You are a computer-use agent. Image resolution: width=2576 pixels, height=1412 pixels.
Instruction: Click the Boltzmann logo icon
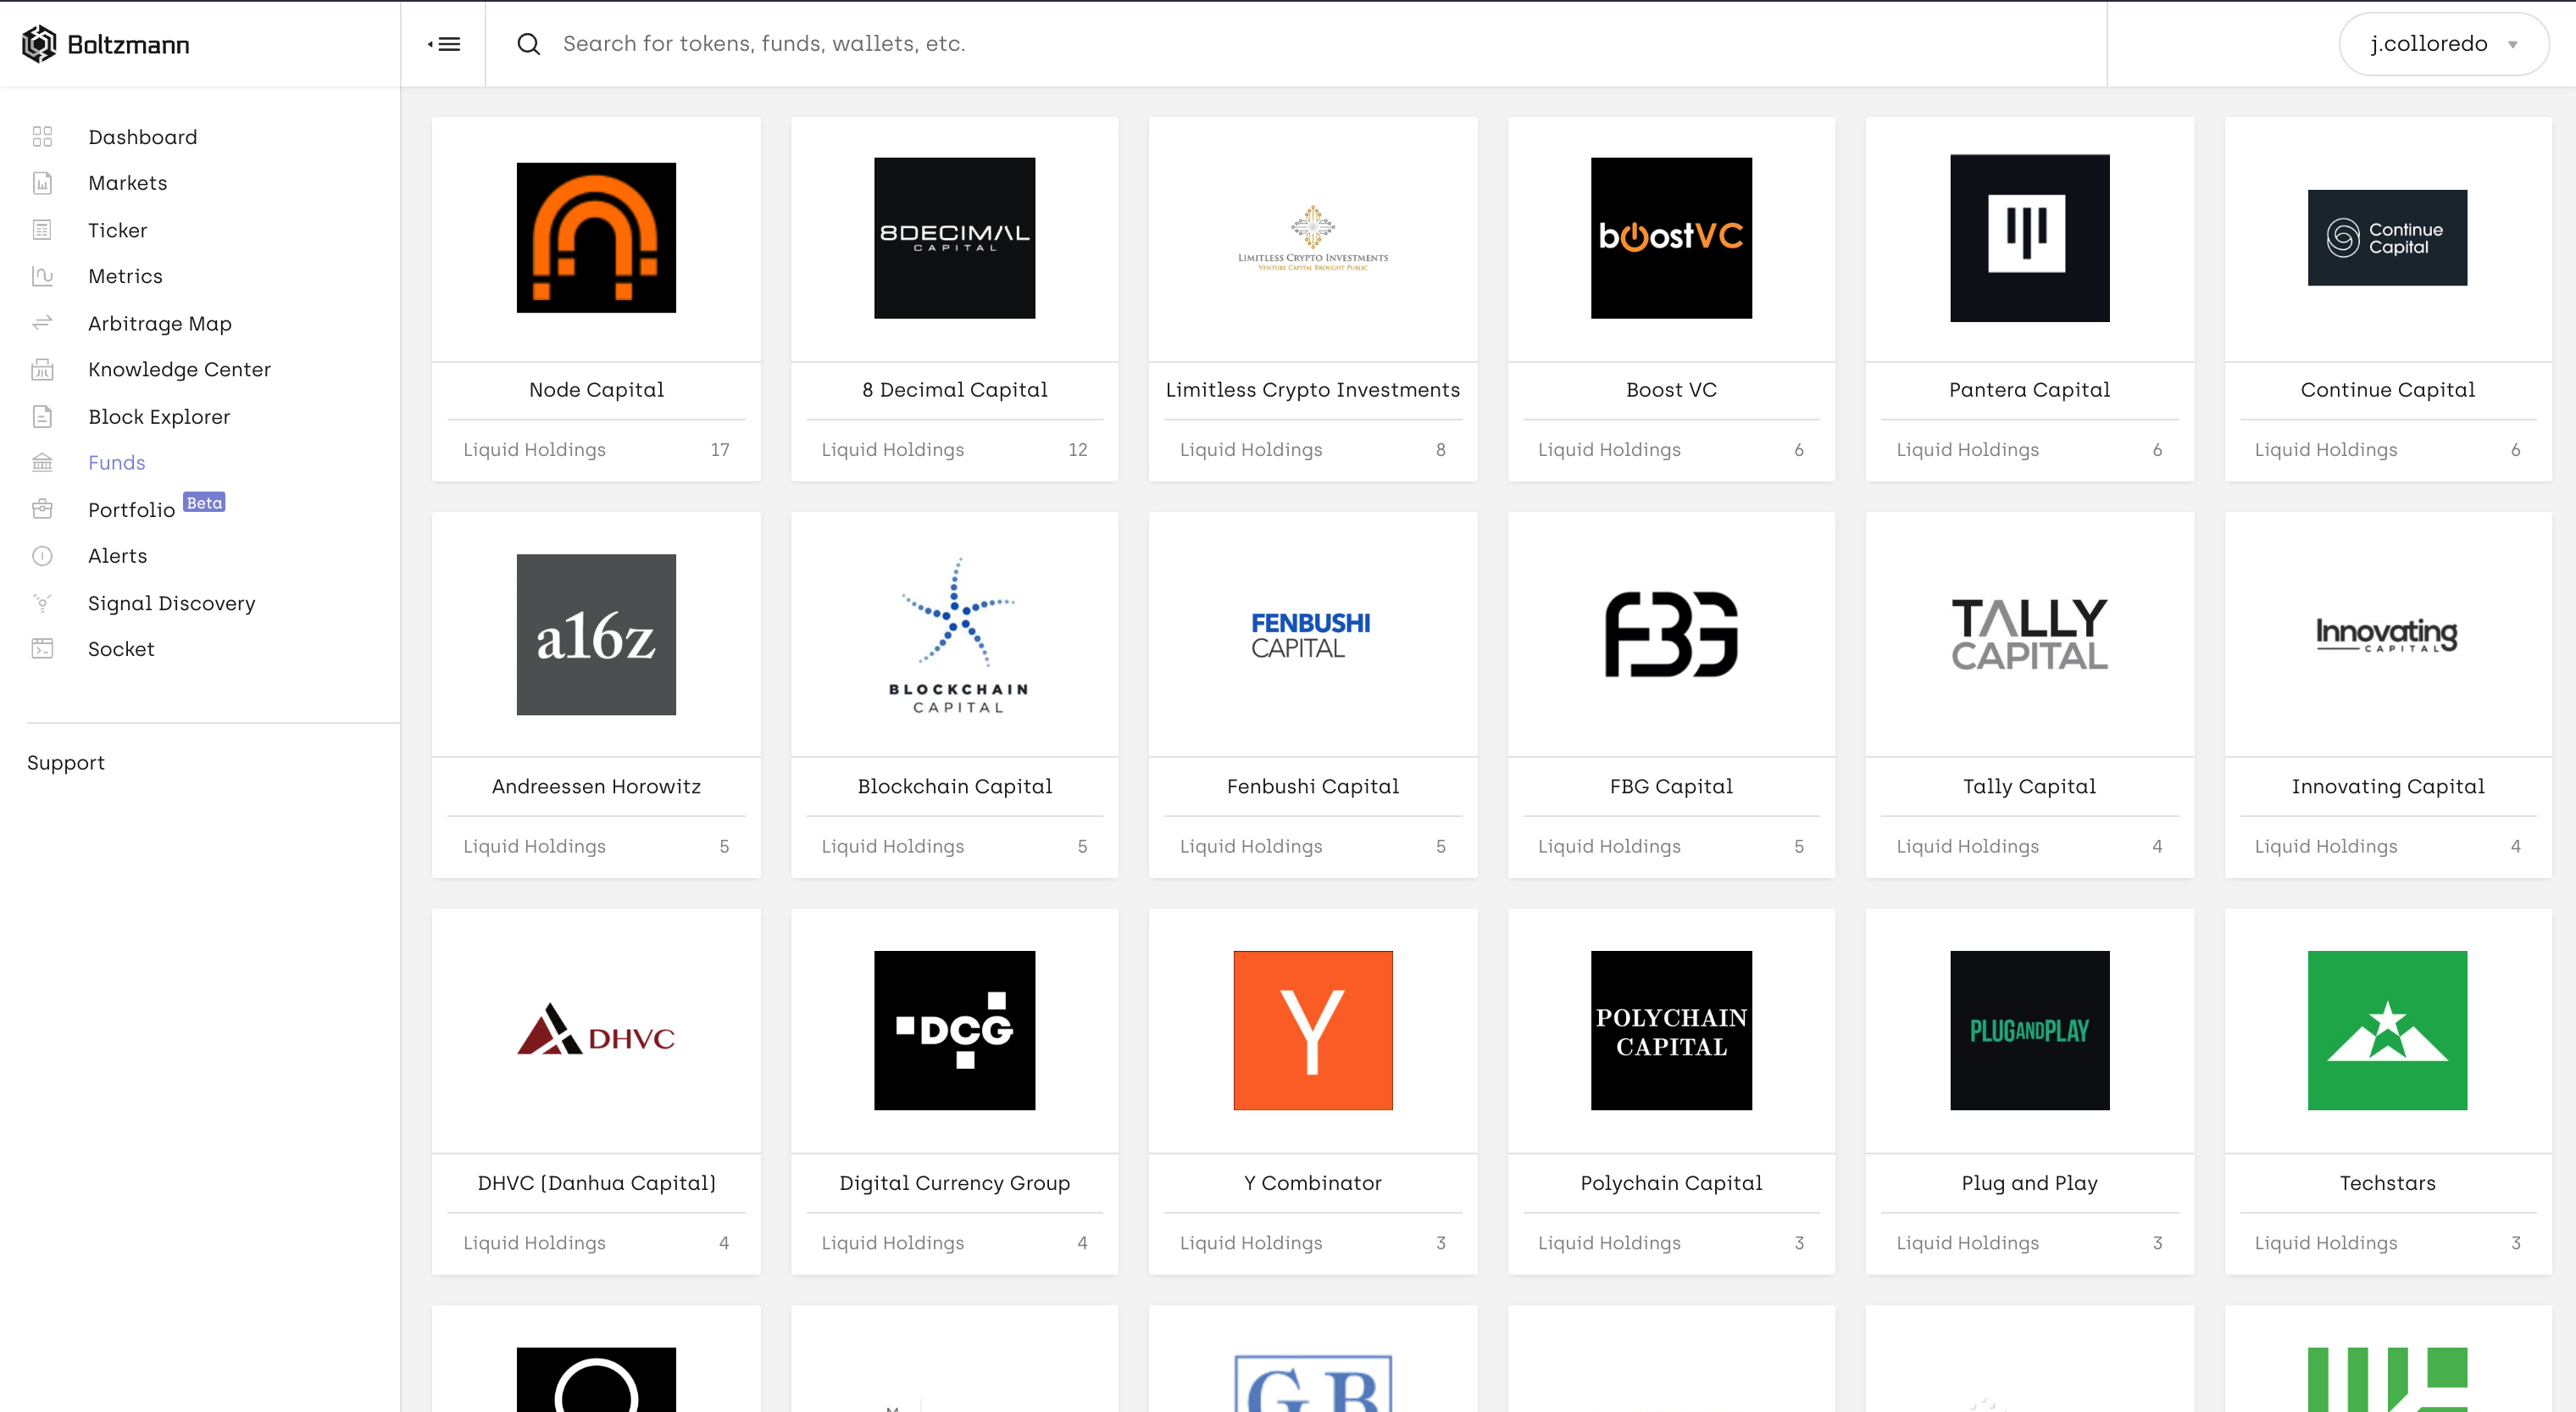pos(39,44)
